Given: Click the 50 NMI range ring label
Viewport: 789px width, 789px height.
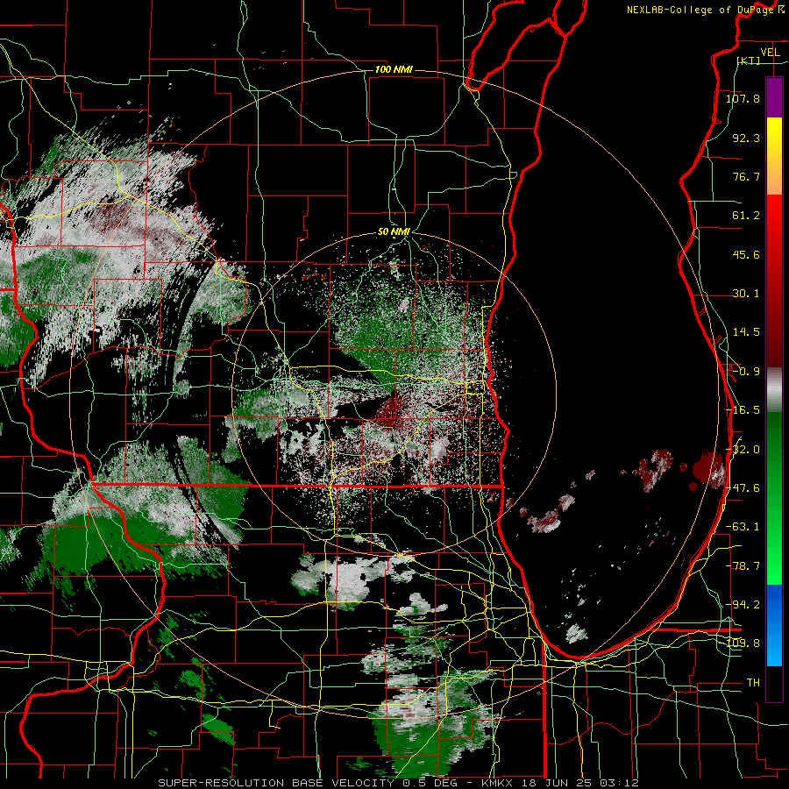Looking at the screenshot, I should point(394,231).
